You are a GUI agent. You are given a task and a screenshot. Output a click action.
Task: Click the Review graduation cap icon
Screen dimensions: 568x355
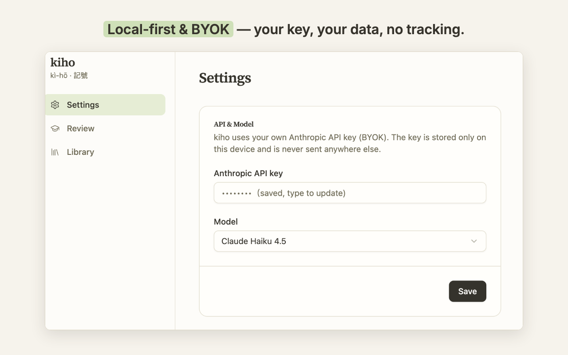pyautogui.click(x=55, y=128)
